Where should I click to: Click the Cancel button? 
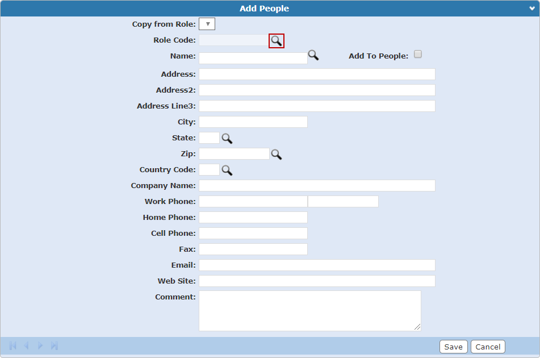pyautogui.click(x=488, y=347)
